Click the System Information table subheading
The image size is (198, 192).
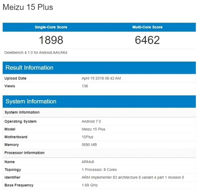pos(22,112)
